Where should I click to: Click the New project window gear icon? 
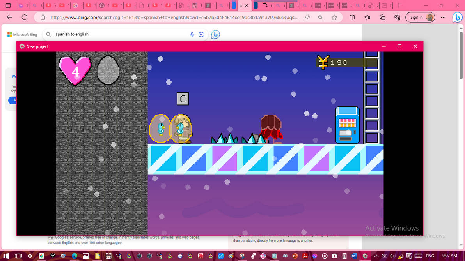point(22,46)
